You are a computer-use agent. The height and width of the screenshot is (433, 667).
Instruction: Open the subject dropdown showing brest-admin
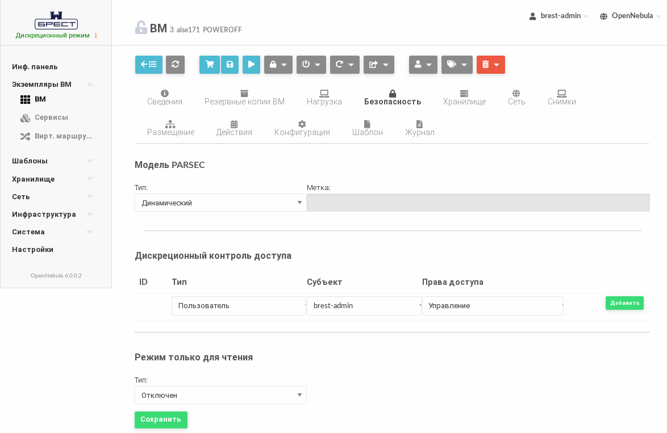(364, 306)
